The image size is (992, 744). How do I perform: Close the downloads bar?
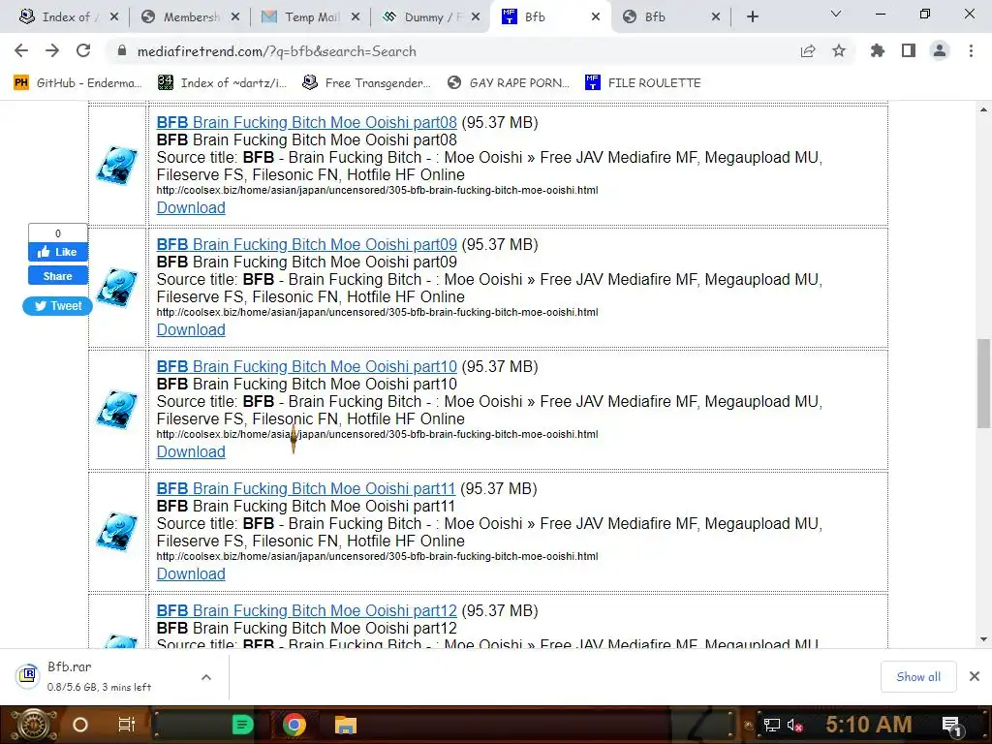point(975,676)
